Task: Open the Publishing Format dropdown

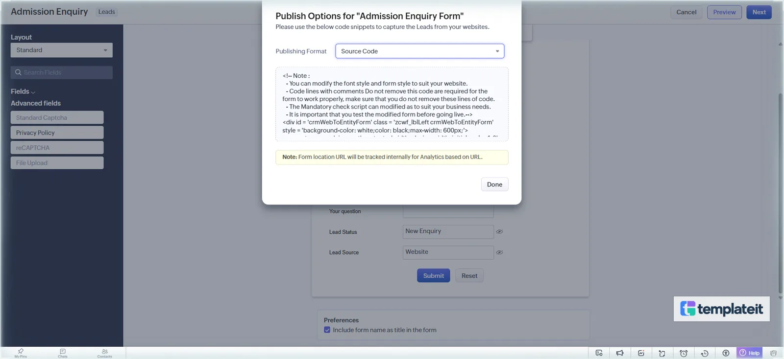Action: pyautogui.click(x=419, y=51)
